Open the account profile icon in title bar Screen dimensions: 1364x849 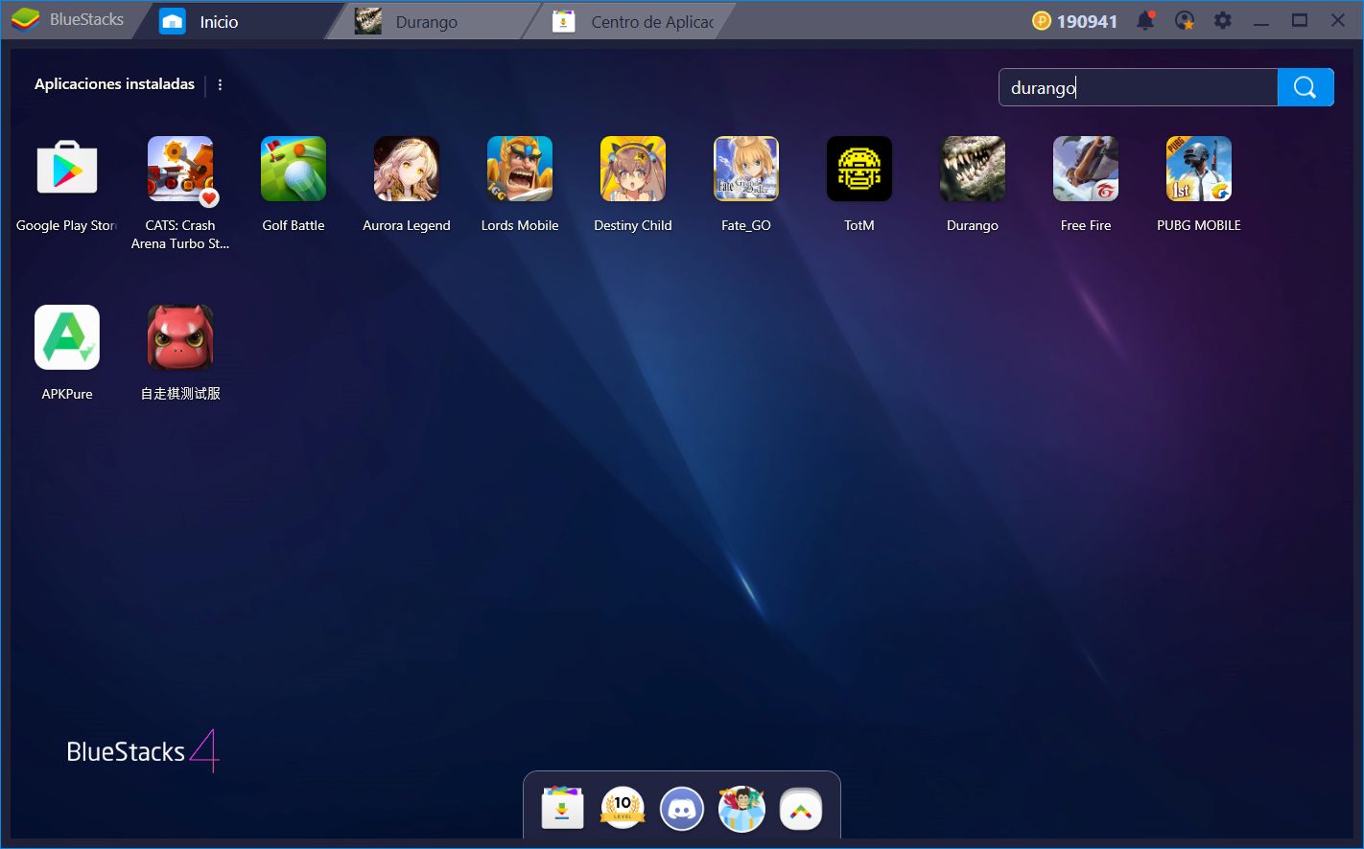(1185, 20)
